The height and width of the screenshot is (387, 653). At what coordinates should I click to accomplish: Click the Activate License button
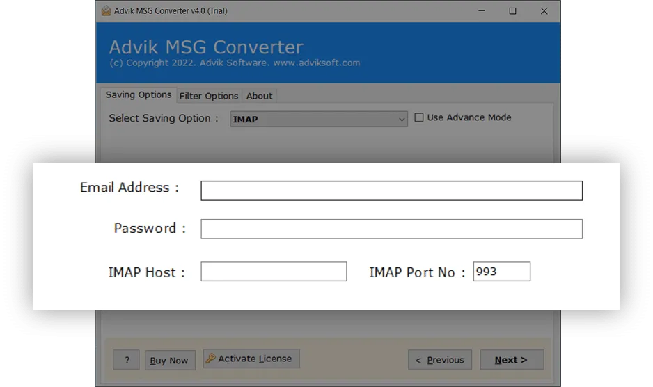(x=251, y=359)
